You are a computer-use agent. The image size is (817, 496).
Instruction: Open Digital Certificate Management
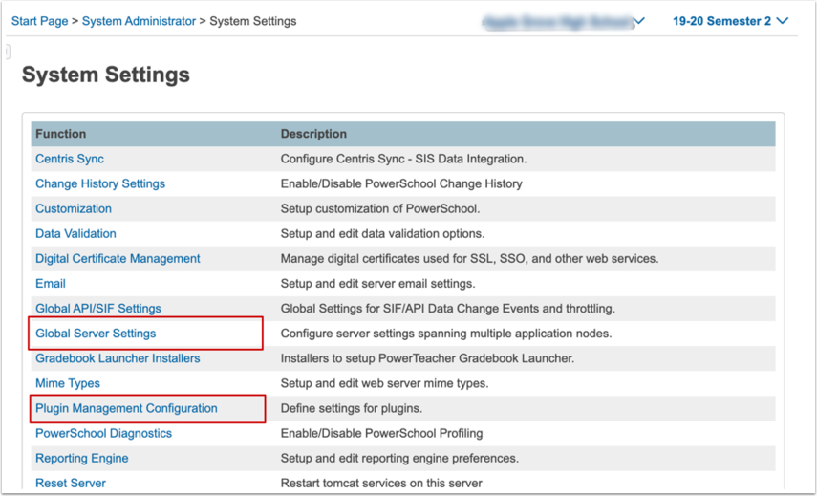118,259
